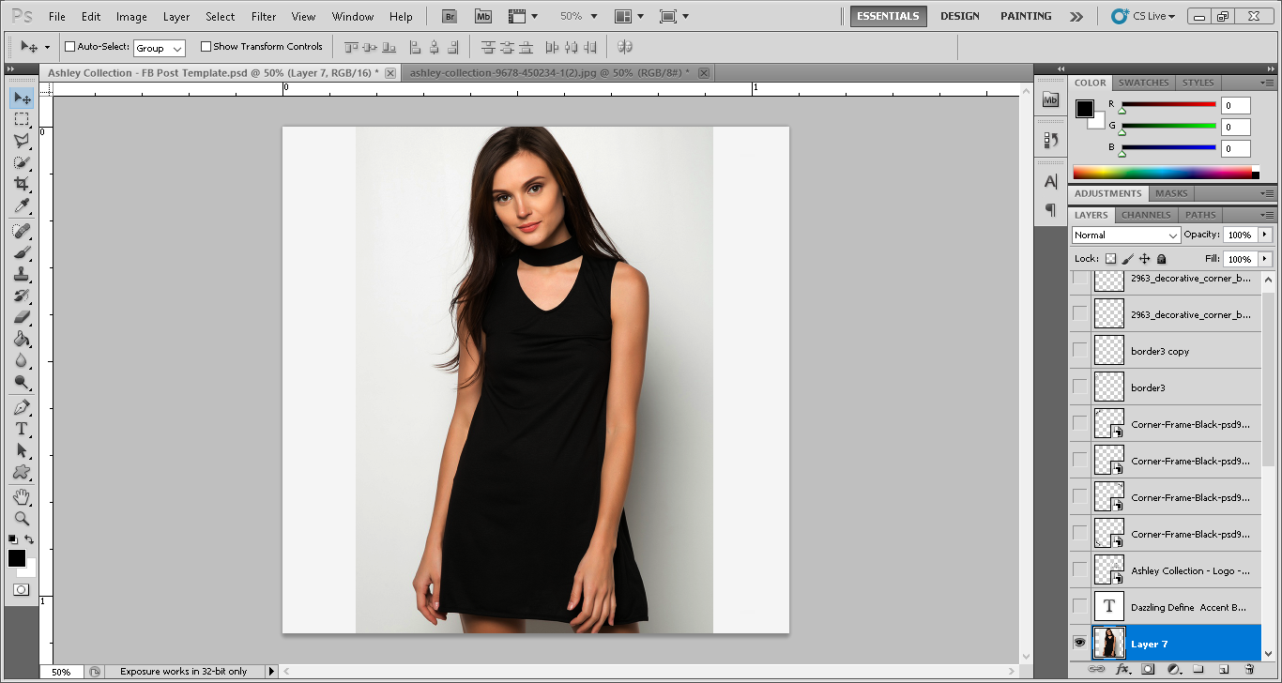Swap foreground and background colors
The image size is (1282, 683).
point(29,539)
